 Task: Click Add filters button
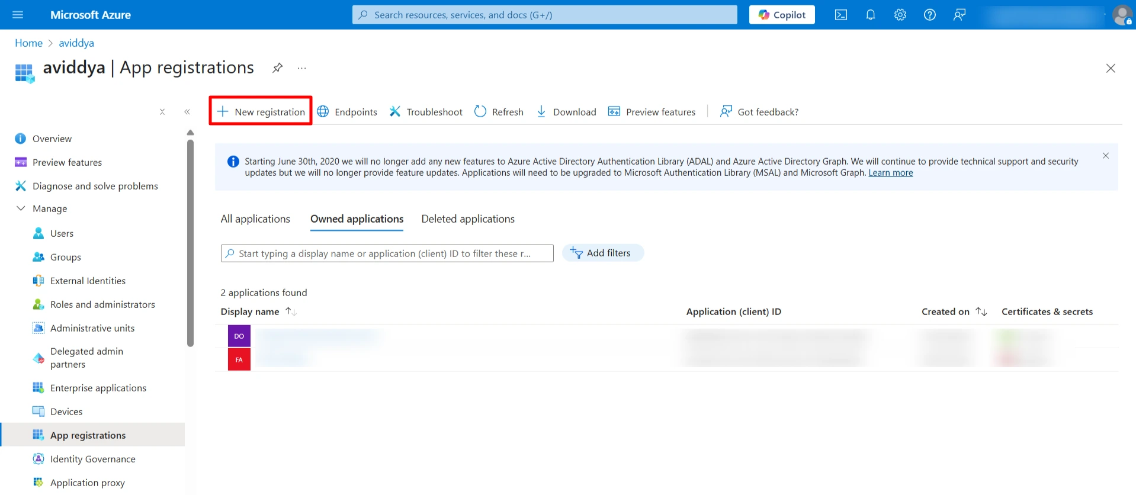[602, 253]
